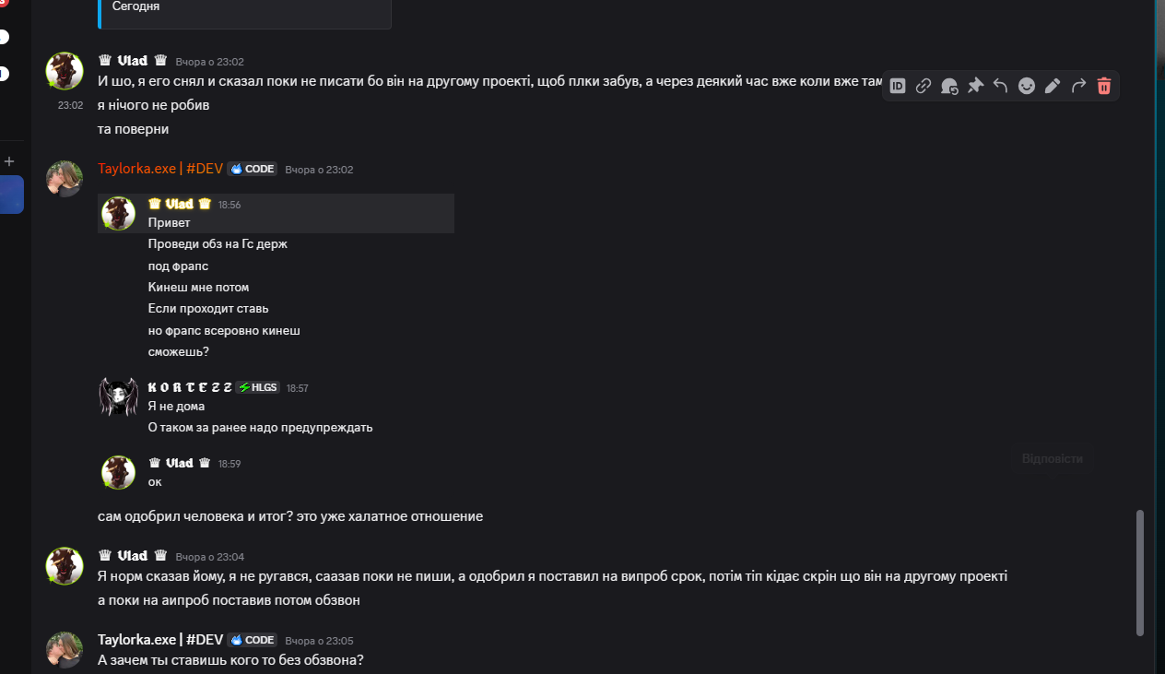The height and width of the screenshot is (674, 1165).
Task: Pin the message using the pushpin icon
Action: [975, 86]
